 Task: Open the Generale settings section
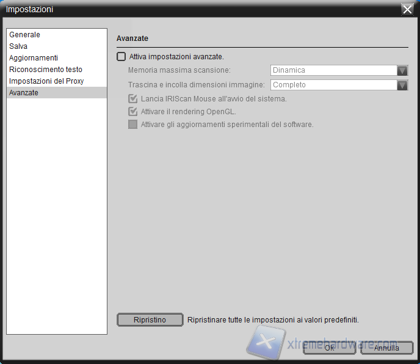(x=25, y=35)
